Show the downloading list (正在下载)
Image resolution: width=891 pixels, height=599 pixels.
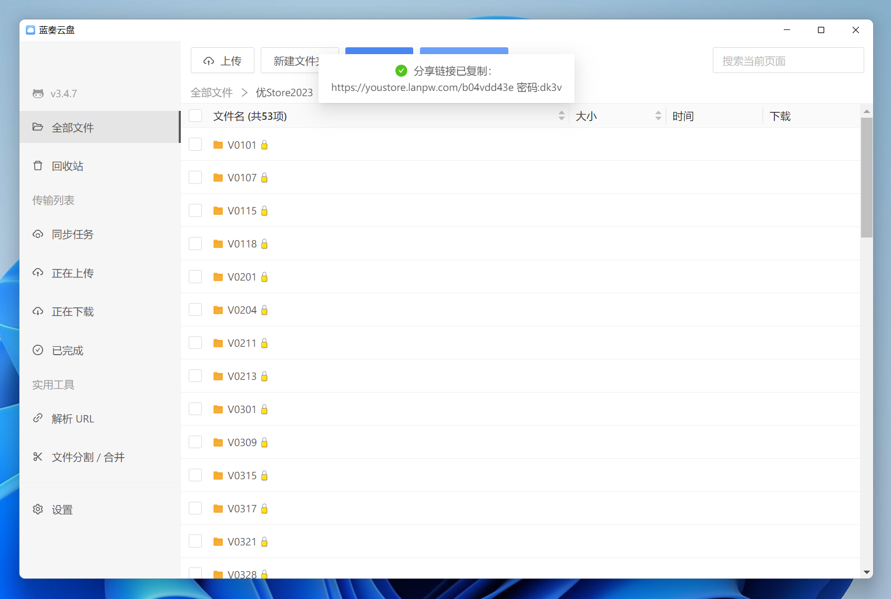[x=100, y=312]
